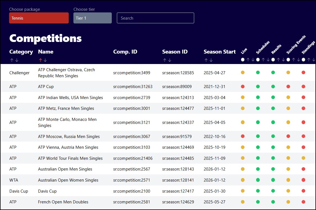Image resolution: width=316 pixels, height=210 pixels.
Task: Click the Season ID column header
Action: click(x=175, y=52)
